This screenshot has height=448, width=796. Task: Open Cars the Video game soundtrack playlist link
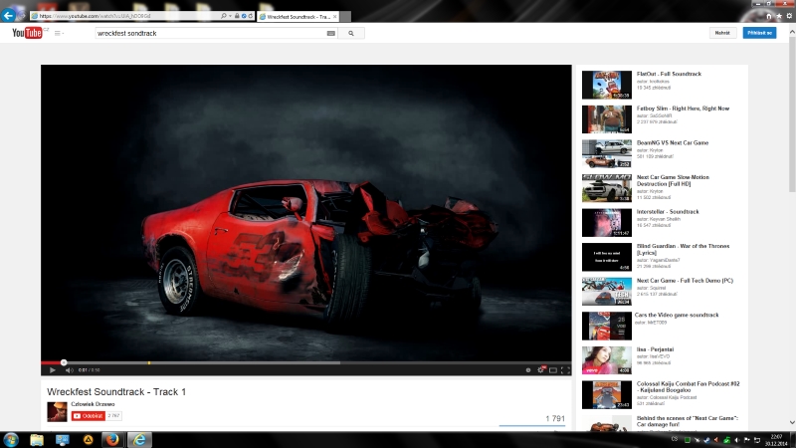point(677,316)
